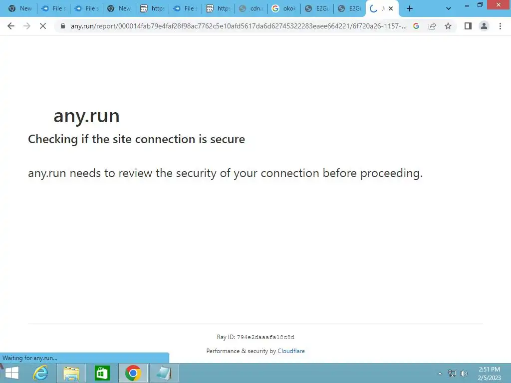Viewport: 511px width, 383px height.
Task: Click the Chrome icon on the taskbar
Action: point(133,373)
